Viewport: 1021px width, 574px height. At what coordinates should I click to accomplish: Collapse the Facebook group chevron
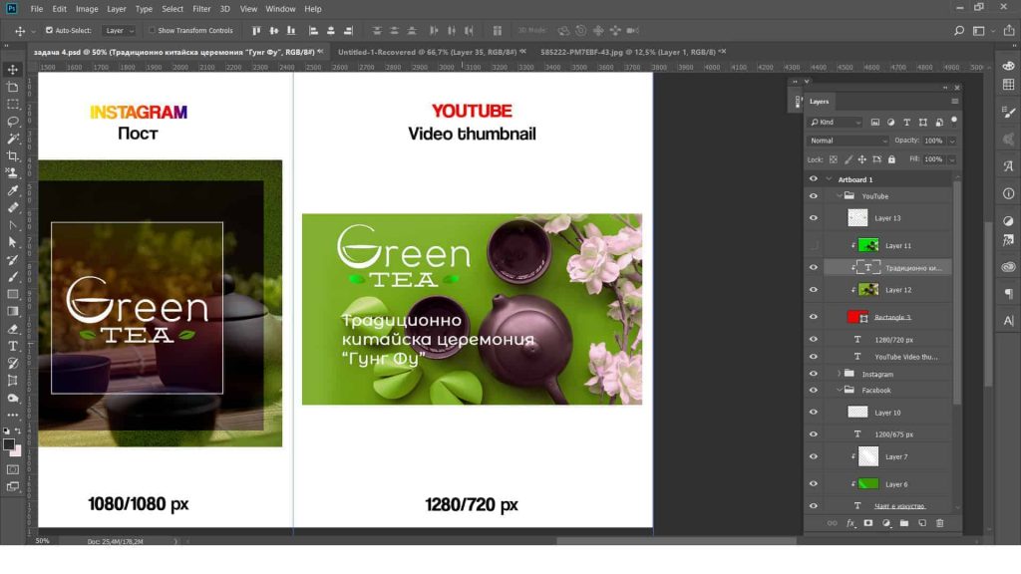(840, 390)
